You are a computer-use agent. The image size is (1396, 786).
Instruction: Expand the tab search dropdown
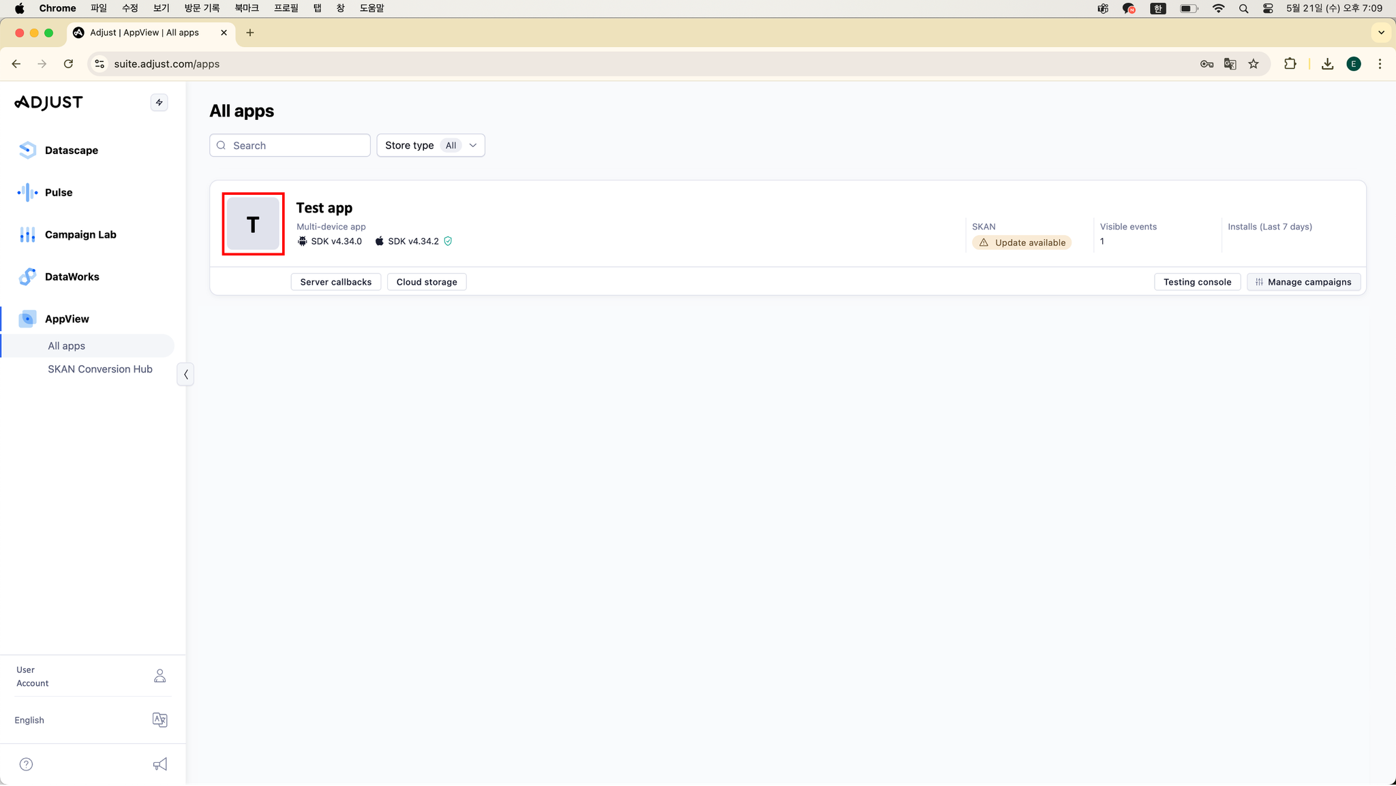tap(1381, 33)
